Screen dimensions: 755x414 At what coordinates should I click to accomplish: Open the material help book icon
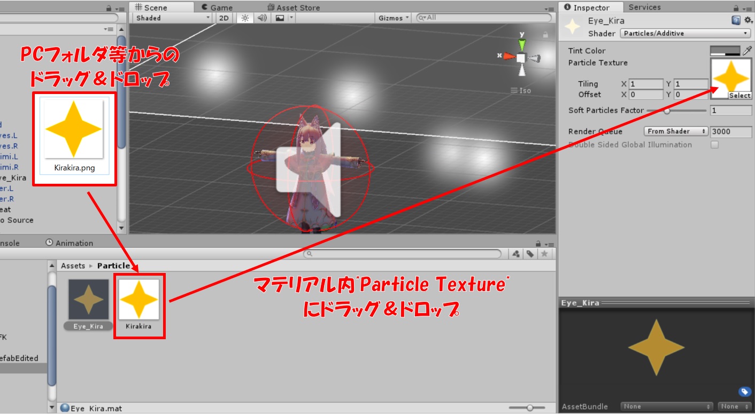pos(736,20)
